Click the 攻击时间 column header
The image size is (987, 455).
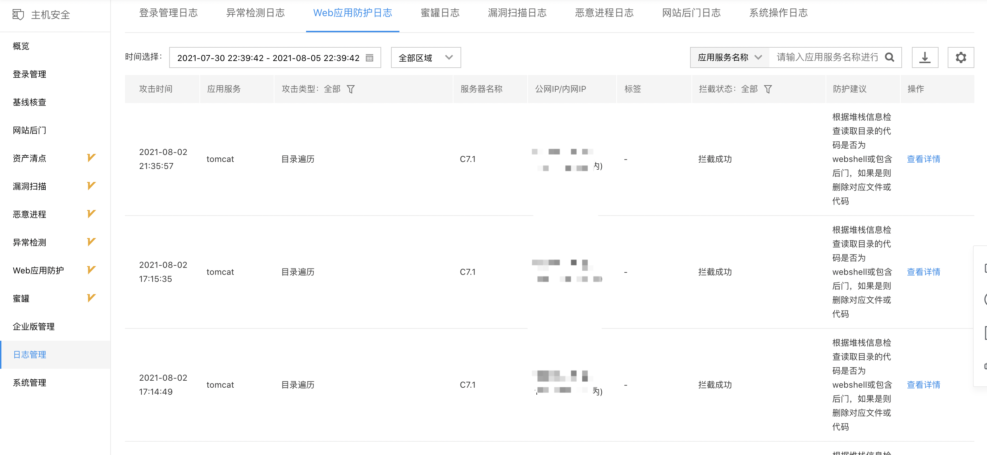tap(155, 89)
